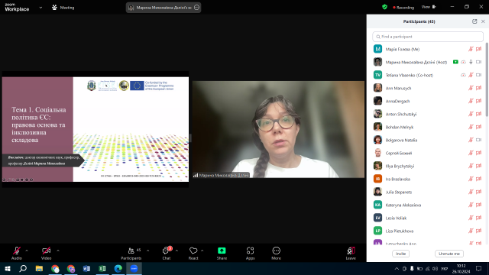Viewport: 489px width, 275px height.
Task: Expand the arrow beside React
Action: tap(202, 251)
